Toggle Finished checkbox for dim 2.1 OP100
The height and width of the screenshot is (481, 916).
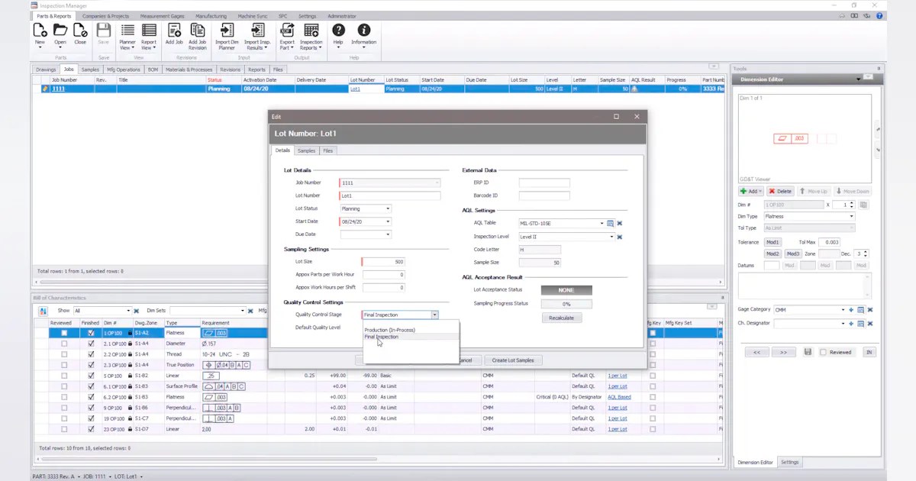[91, 344]
